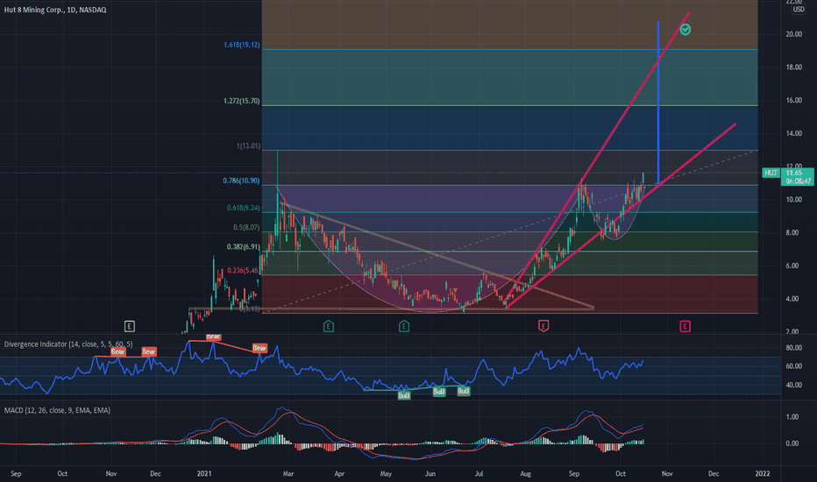817x482 pixels.
Task: Click the 20.00 price axis label
Action: coord(794,34)
